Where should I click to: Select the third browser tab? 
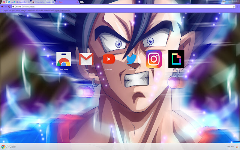point(41,2)
